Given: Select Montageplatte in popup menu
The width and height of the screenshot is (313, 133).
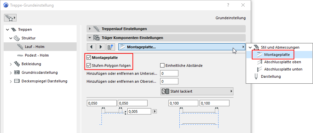Looking at the screenshot, I should pos(280,55).
